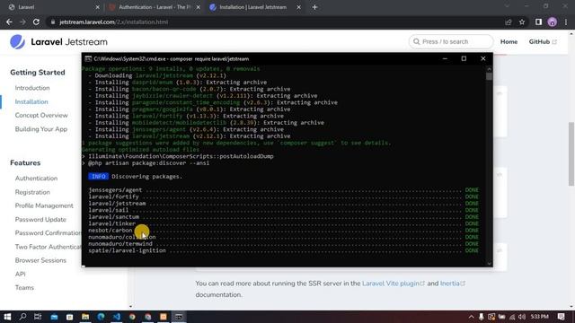
Task: Click the taskbar clock showing 5:33 PM
Action: (x=540, y=317)
